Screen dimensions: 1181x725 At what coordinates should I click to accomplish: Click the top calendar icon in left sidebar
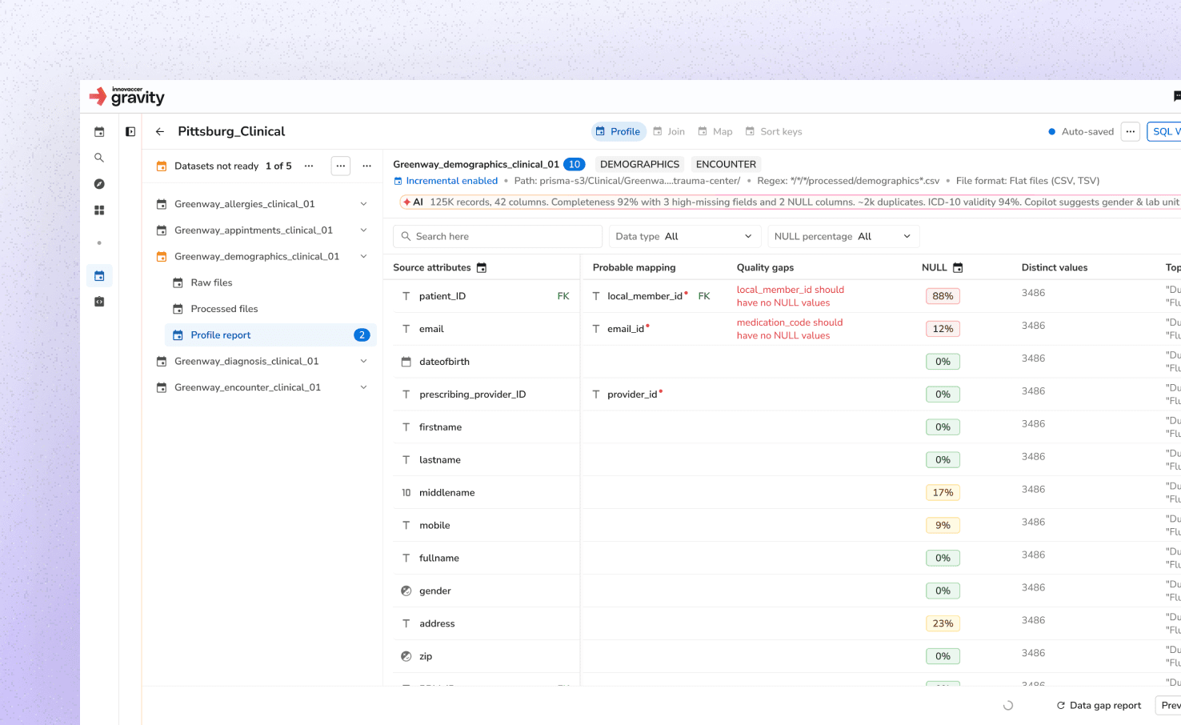tap(99, 132)
